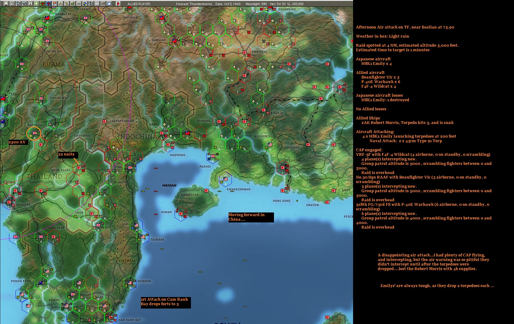Click the white star on green icon
The width and height of the screenshot is (514, 324).
(x=36, y=4)
